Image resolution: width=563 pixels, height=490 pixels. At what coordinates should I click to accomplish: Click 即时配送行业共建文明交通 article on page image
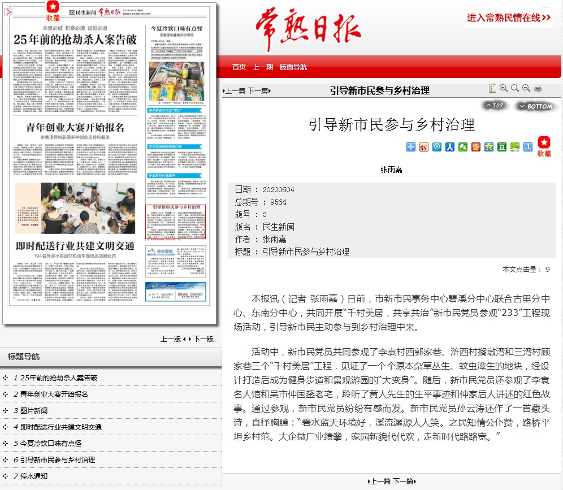click(75, 270)
